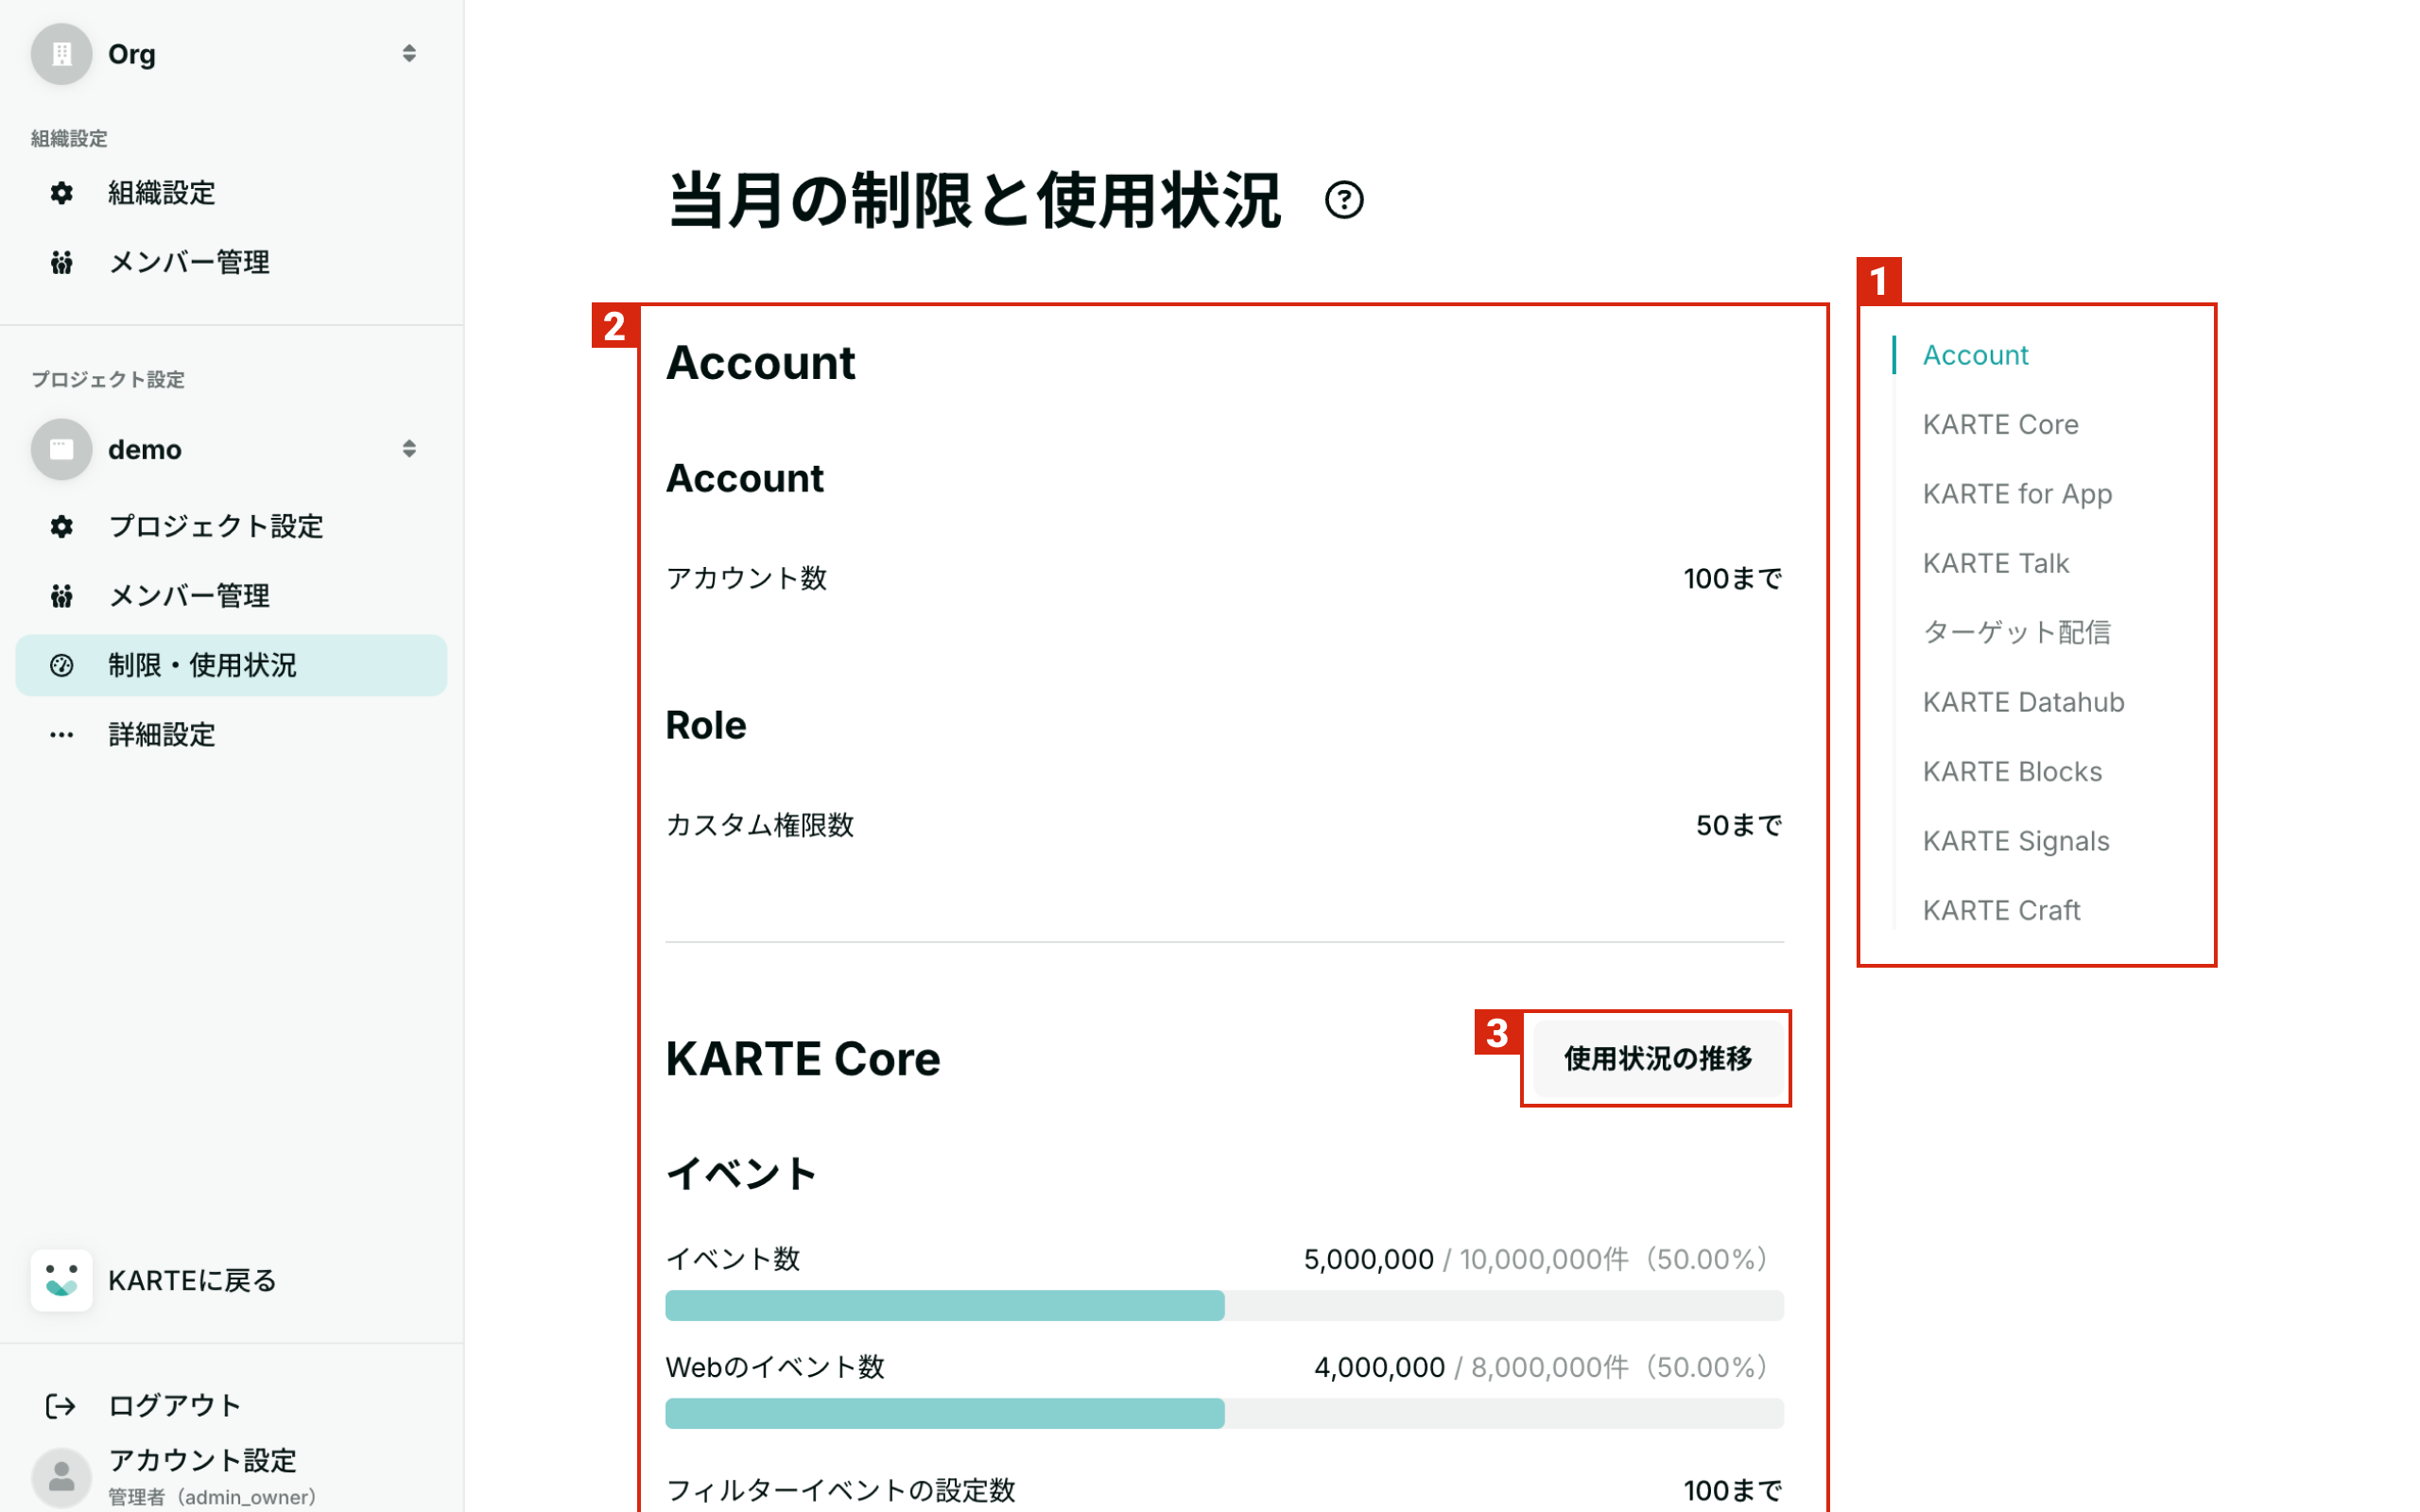Select 制限・使用状況 menu item
The image size is (2420, 1512).
[231, 666]
